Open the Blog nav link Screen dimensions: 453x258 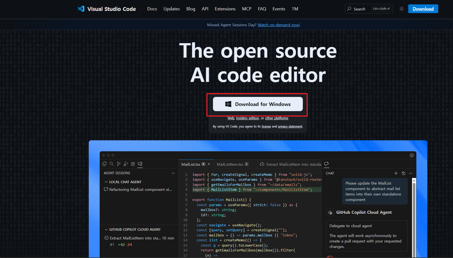pos(191,9)
